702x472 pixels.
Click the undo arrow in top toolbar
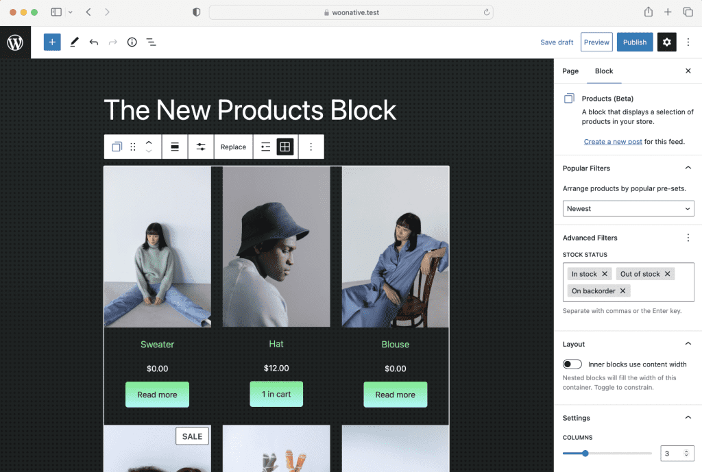94,42
